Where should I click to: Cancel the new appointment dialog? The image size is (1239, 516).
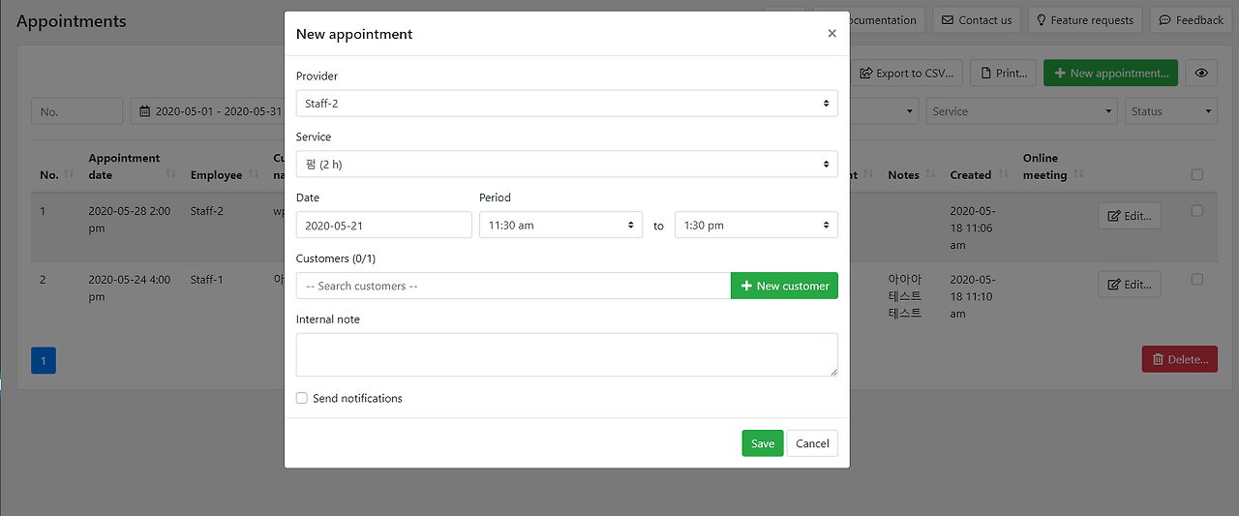point(812,443)
